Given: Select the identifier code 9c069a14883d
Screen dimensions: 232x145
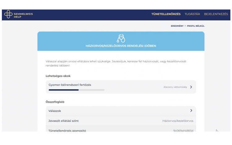Looking at the screenshot, I should point(183,130).
